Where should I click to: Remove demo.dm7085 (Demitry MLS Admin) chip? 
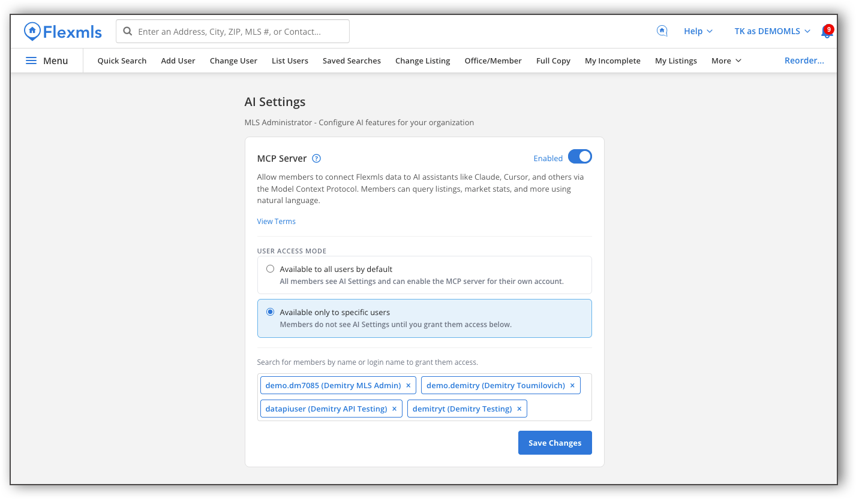coord(409,385)
